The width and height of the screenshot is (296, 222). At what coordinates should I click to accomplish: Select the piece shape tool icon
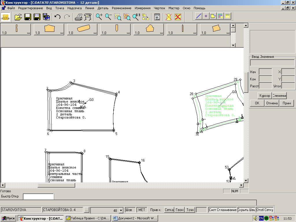[213, 16]
